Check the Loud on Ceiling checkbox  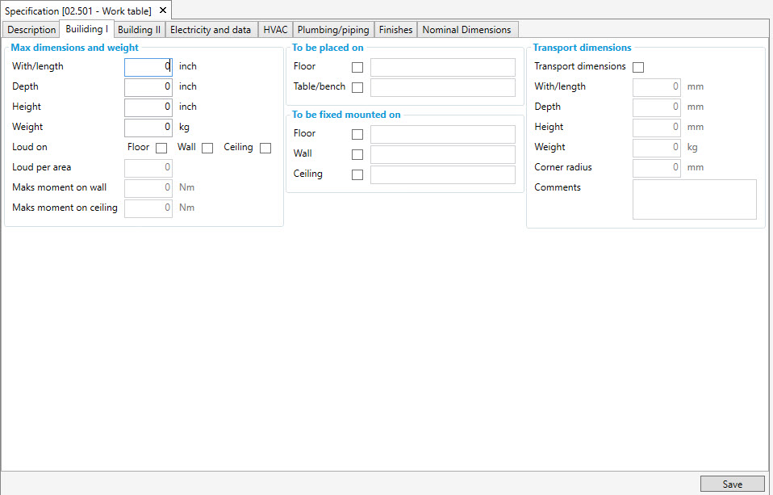(265, 148)
